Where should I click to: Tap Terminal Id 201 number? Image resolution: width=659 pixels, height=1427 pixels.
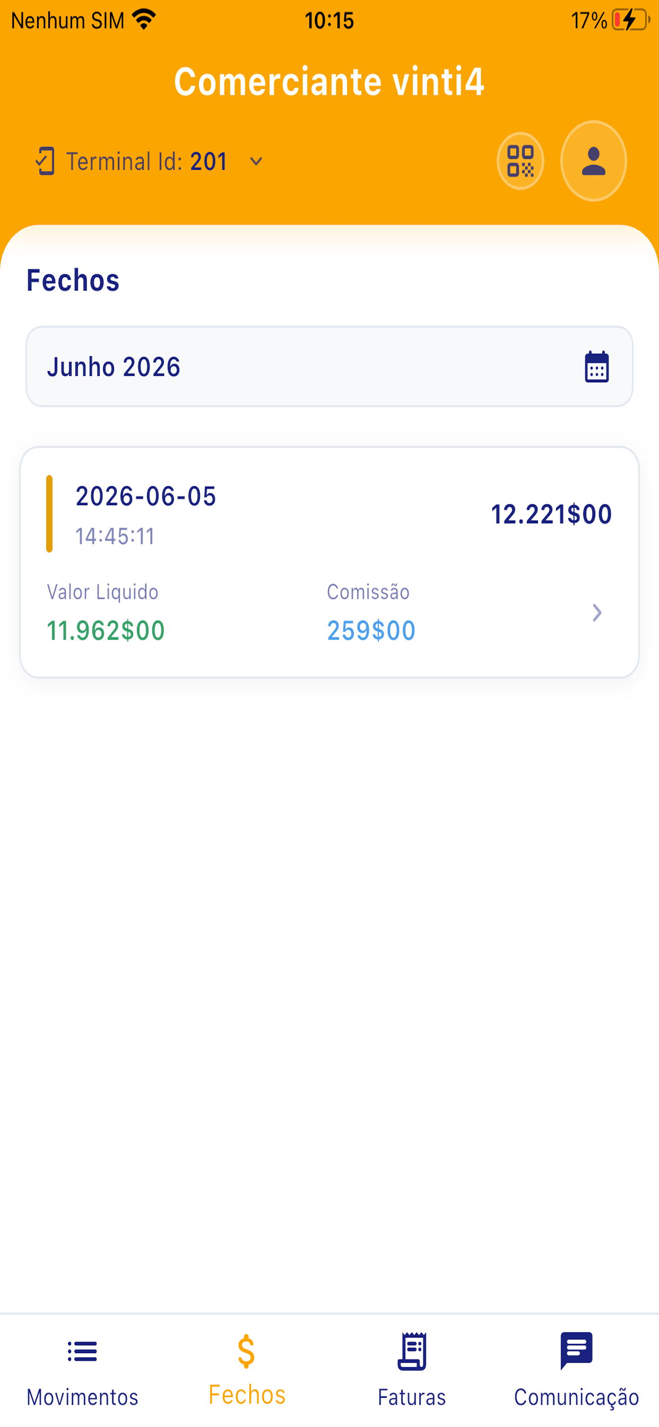[x=209, y=162]
